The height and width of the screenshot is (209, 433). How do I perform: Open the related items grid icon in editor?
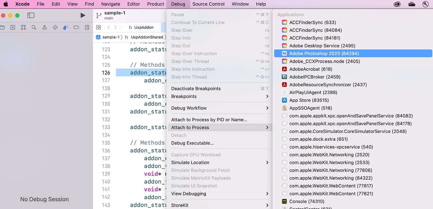click(x=98, y=27)
